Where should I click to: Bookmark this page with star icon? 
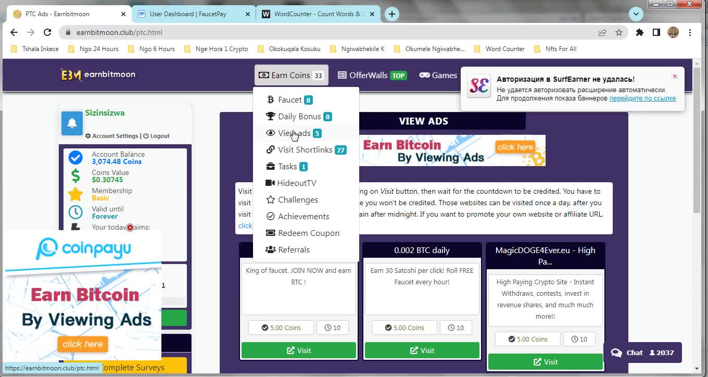coord(619,32)
